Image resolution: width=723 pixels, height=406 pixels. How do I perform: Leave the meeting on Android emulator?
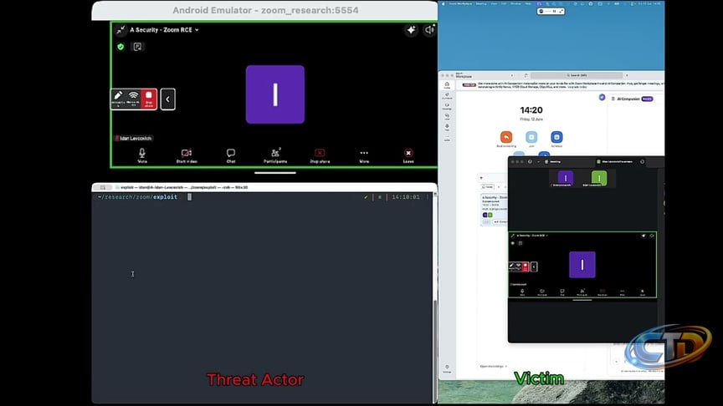point(408,155)
